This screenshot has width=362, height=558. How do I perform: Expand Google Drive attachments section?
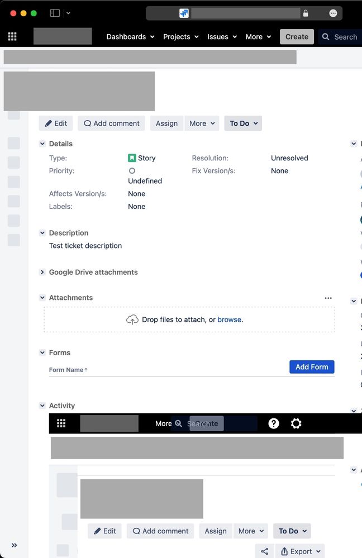[42, 272]
